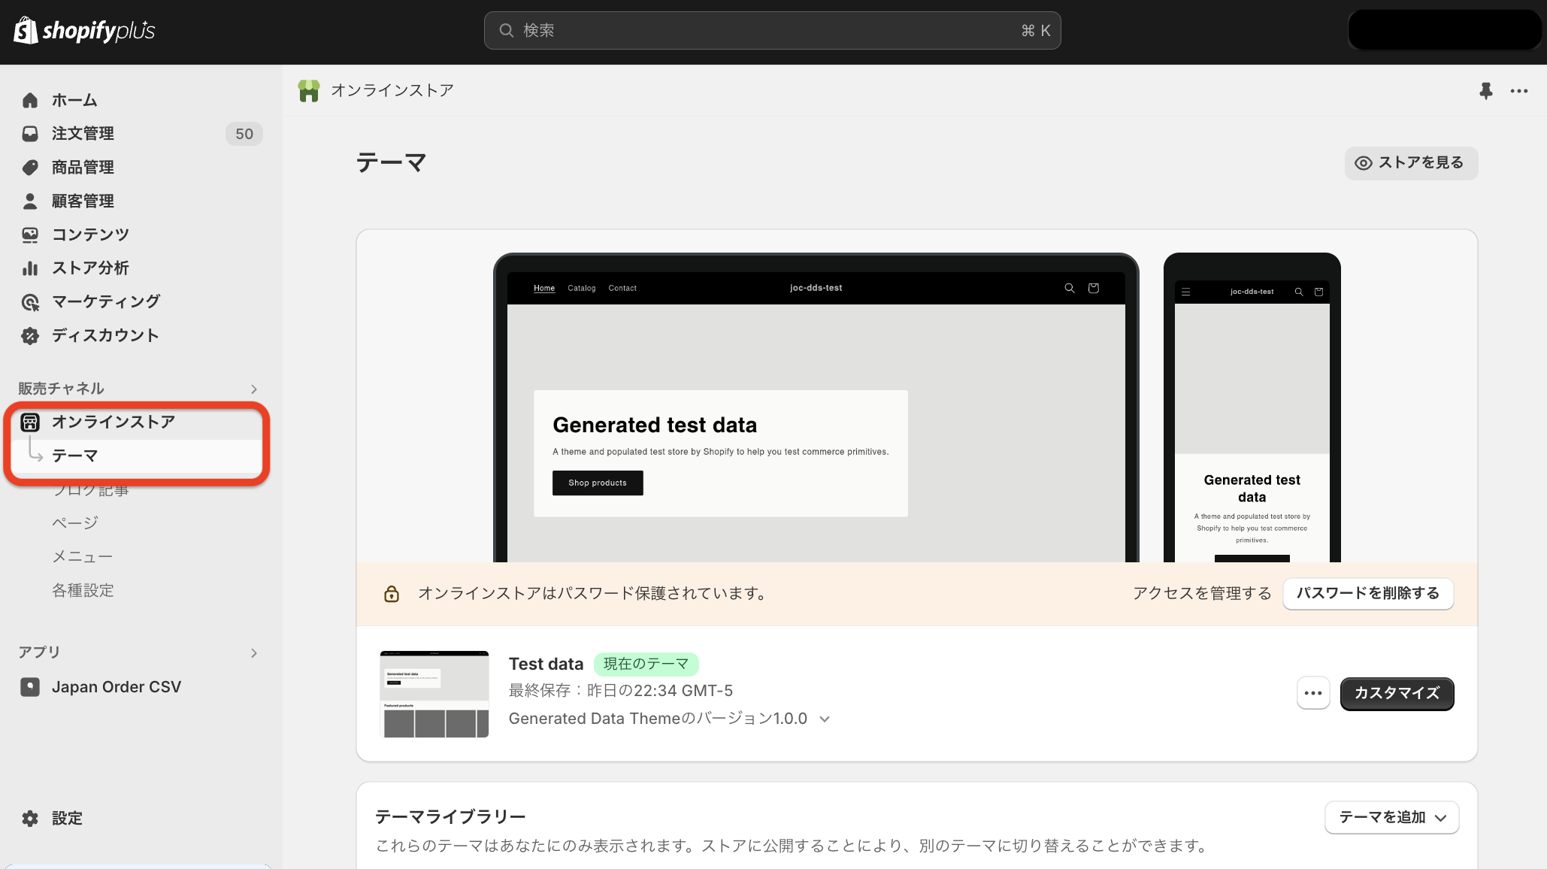Screen dimensions: 1547x869
Task: Expand the アプリ apps section chevron
Action: (254, 653)
